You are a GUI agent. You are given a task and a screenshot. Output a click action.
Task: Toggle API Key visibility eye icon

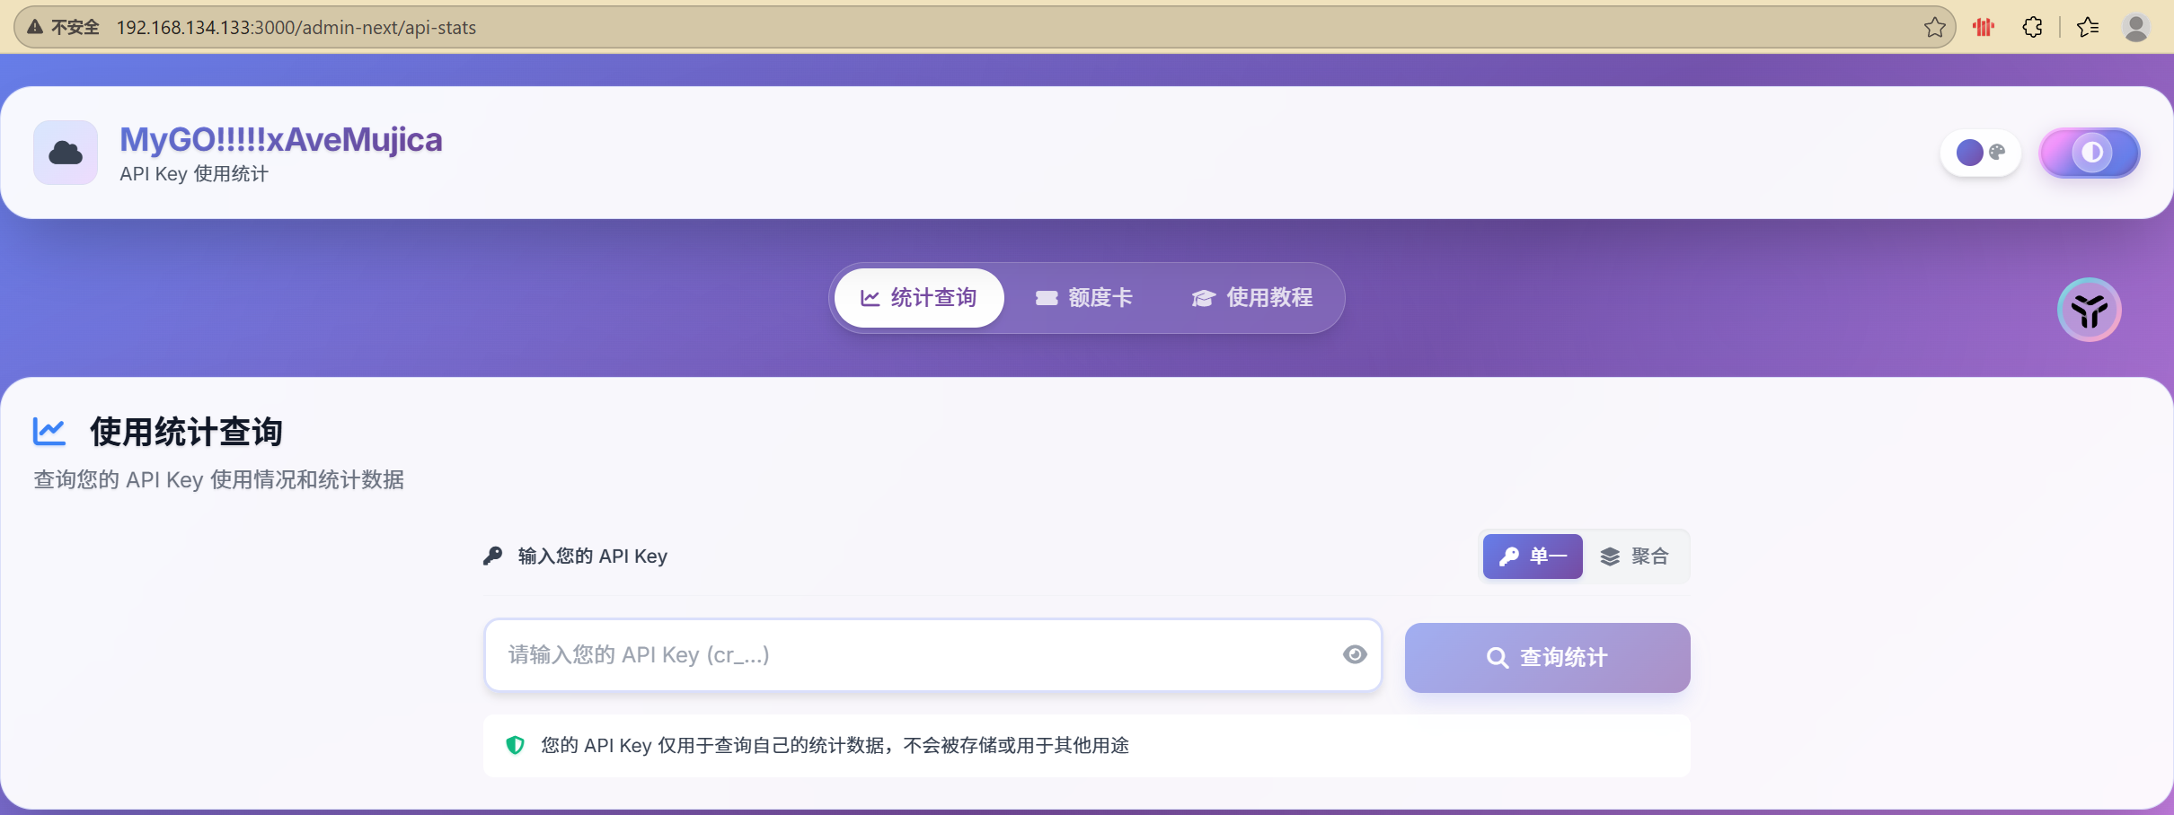click(x=1355, y=655)
